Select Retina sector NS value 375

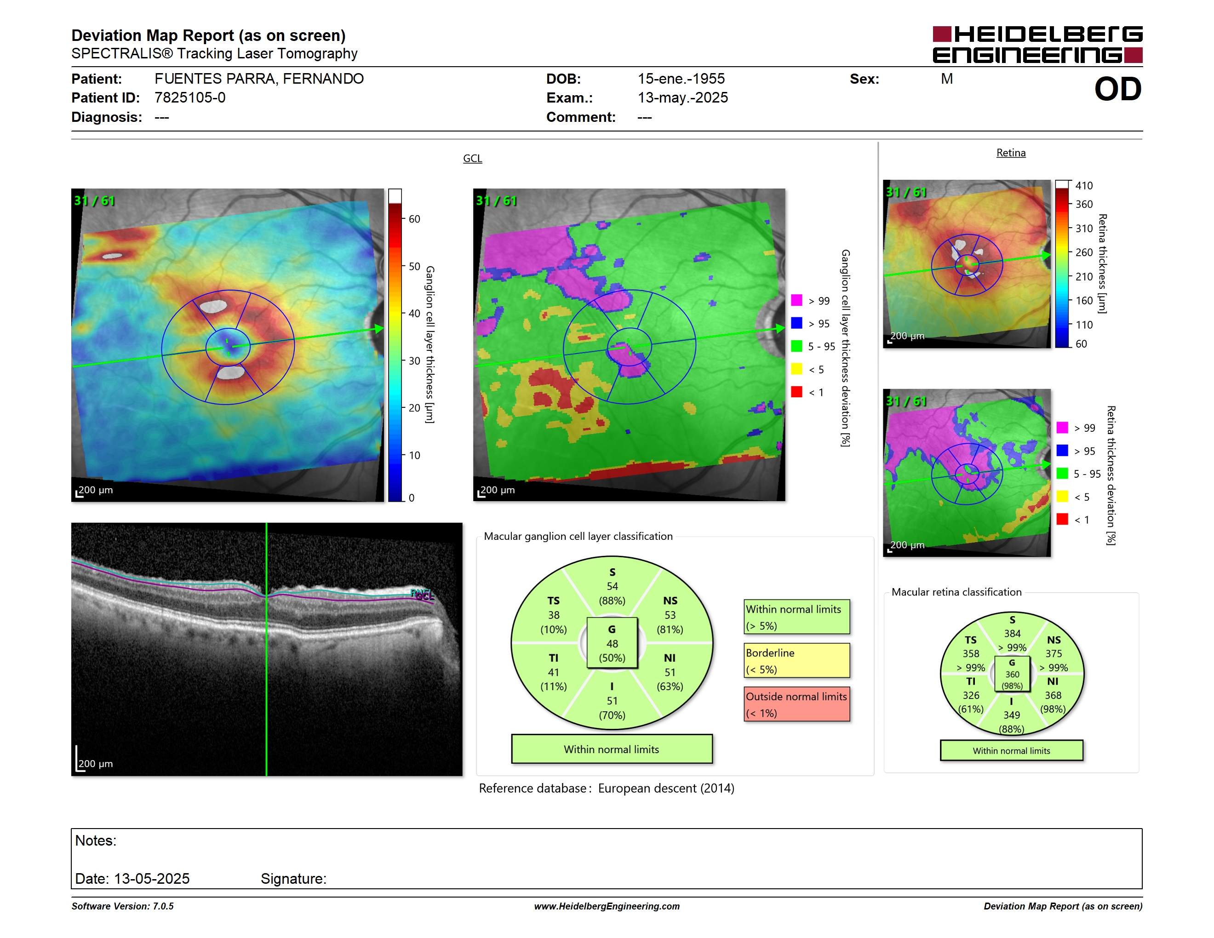[1054, 653]
